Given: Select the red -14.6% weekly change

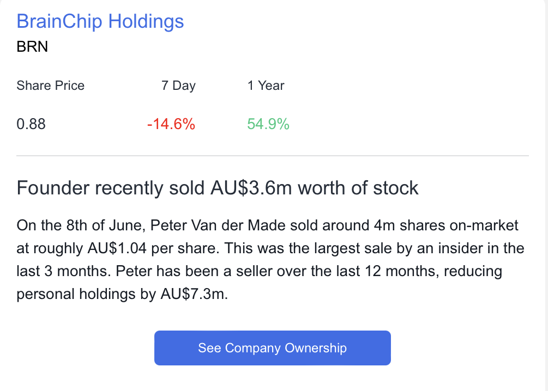Looking at the screenshot, I should tap(171, 124).
